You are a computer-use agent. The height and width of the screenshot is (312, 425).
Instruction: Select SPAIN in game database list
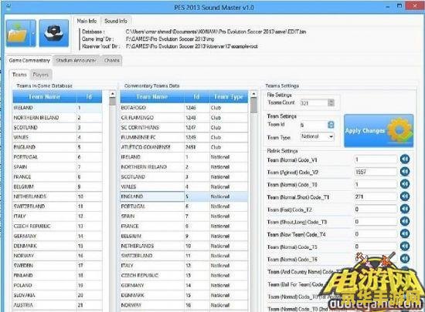[57, 166]
